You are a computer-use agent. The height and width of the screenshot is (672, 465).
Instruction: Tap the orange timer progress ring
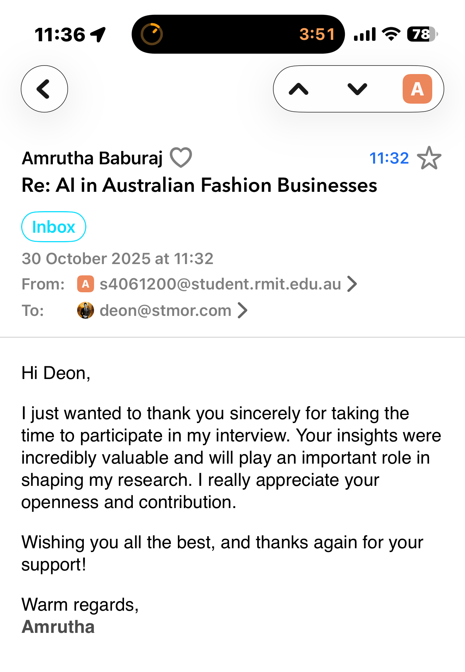[x=151, y=34]
